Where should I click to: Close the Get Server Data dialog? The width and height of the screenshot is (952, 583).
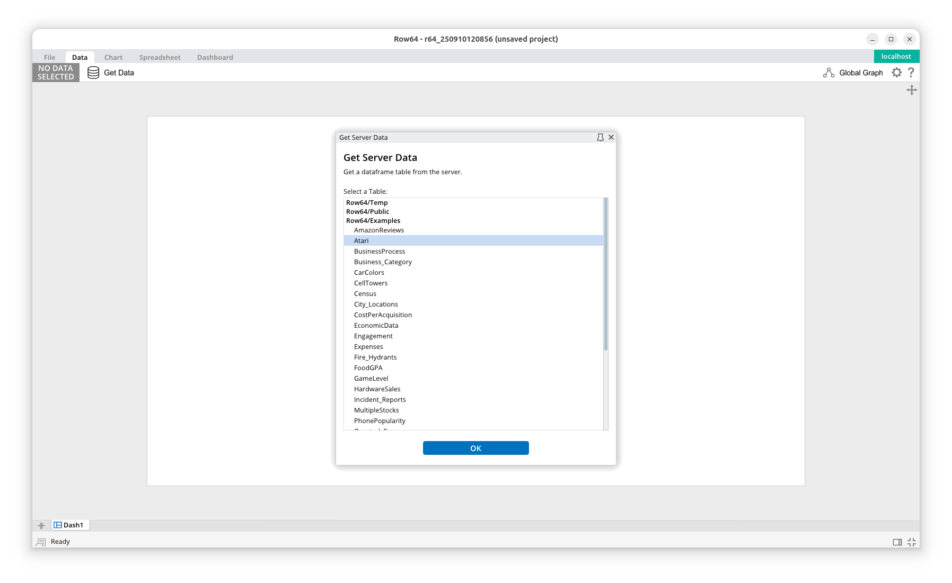pos(611,137)
